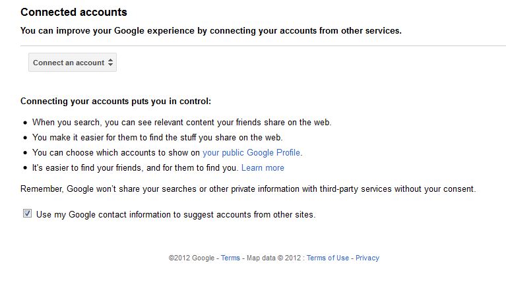Open the Privacy link in footer
The height and width of the screenshot is (292, 506).
[367, 258]
